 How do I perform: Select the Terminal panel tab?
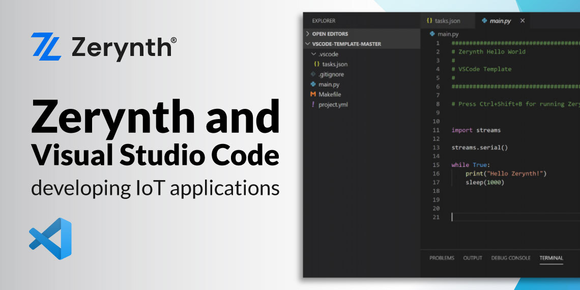click(x=551, y=258)
